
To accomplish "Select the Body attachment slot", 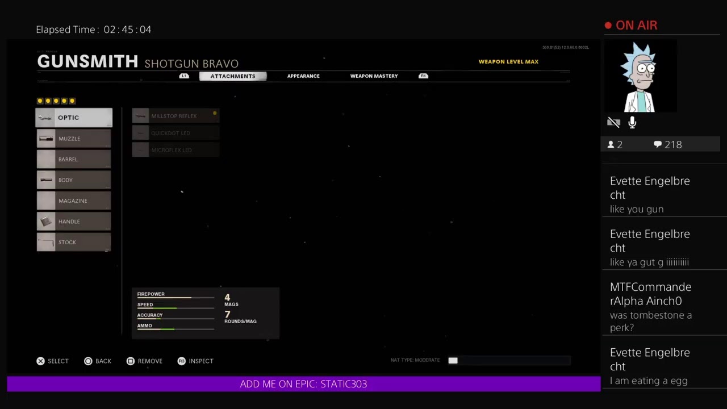I will (x=74, y=180).
